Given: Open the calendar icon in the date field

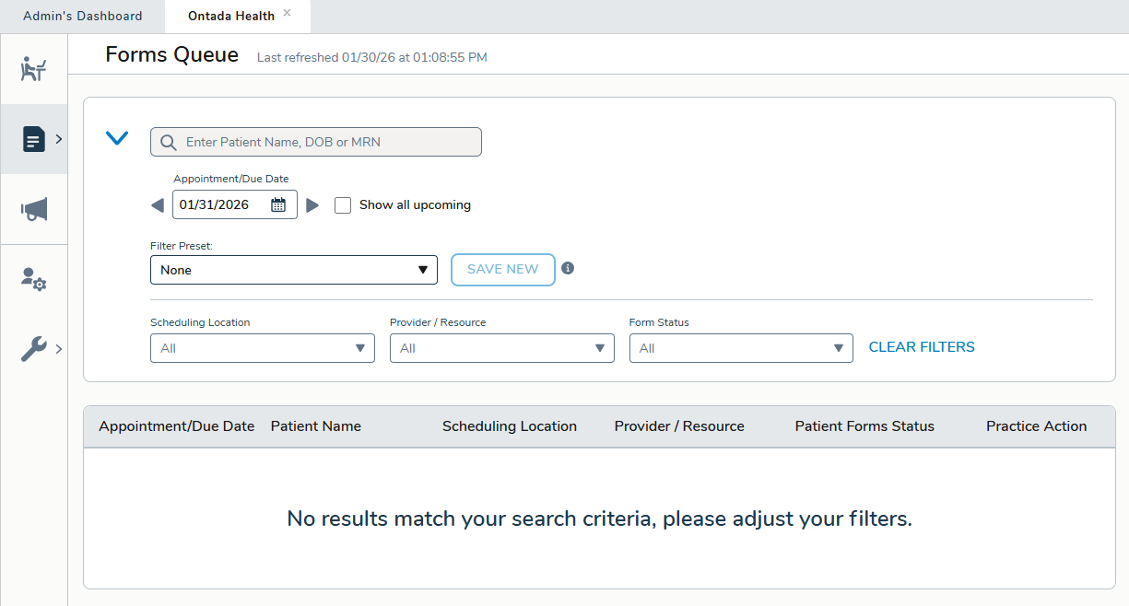Looking at the screenshot, I should pyautogui.click(x=278, y=204).
